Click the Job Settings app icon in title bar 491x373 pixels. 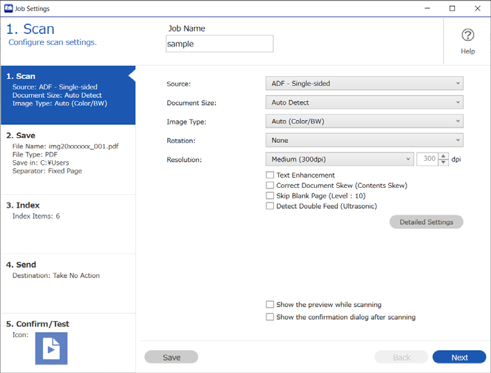point(8,8)
